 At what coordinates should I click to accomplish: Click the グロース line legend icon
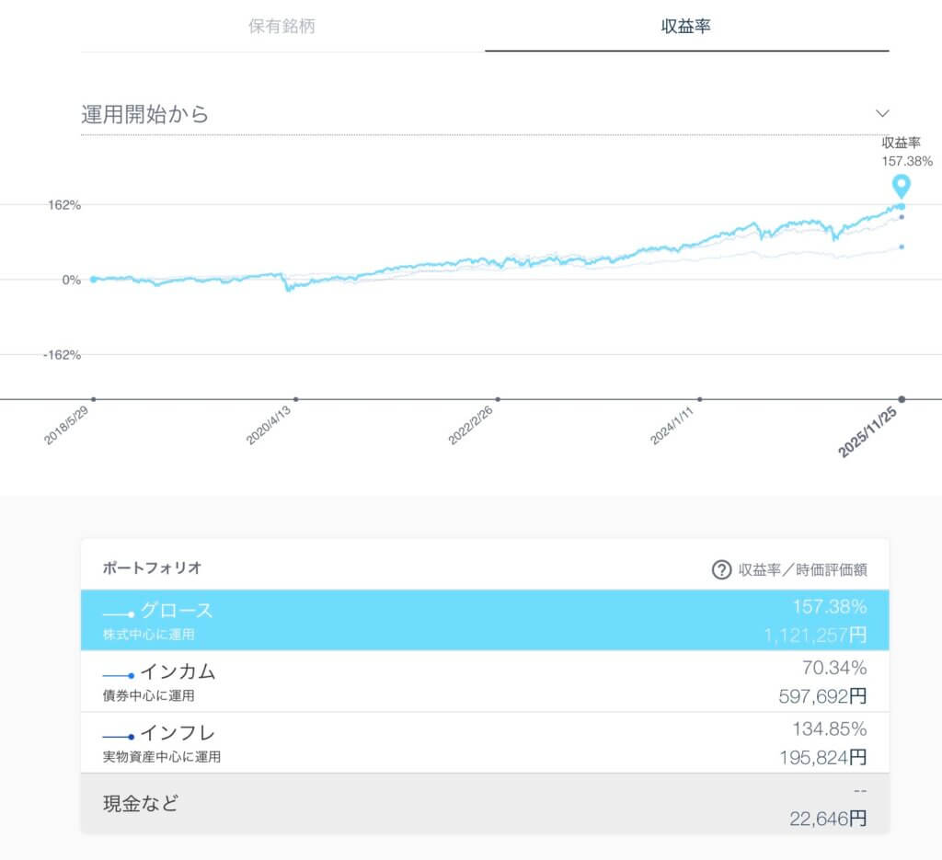(x=119, y=613)
